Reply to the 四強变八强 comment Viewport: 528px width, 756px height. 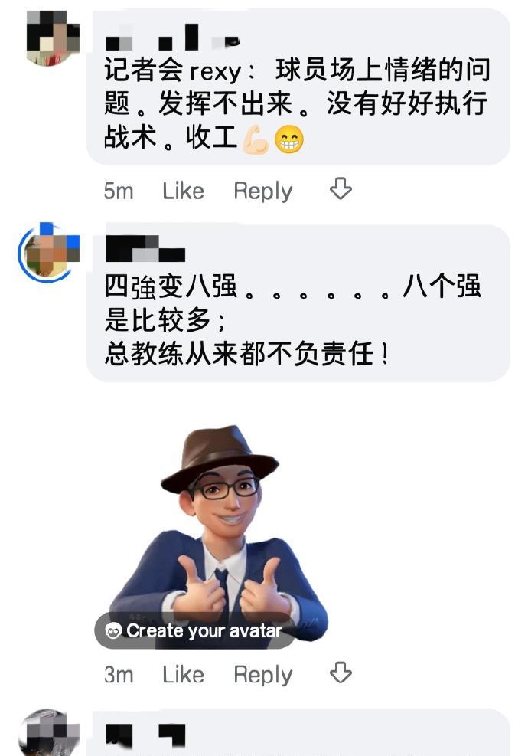pyautogui.click(x=263, y=675)
